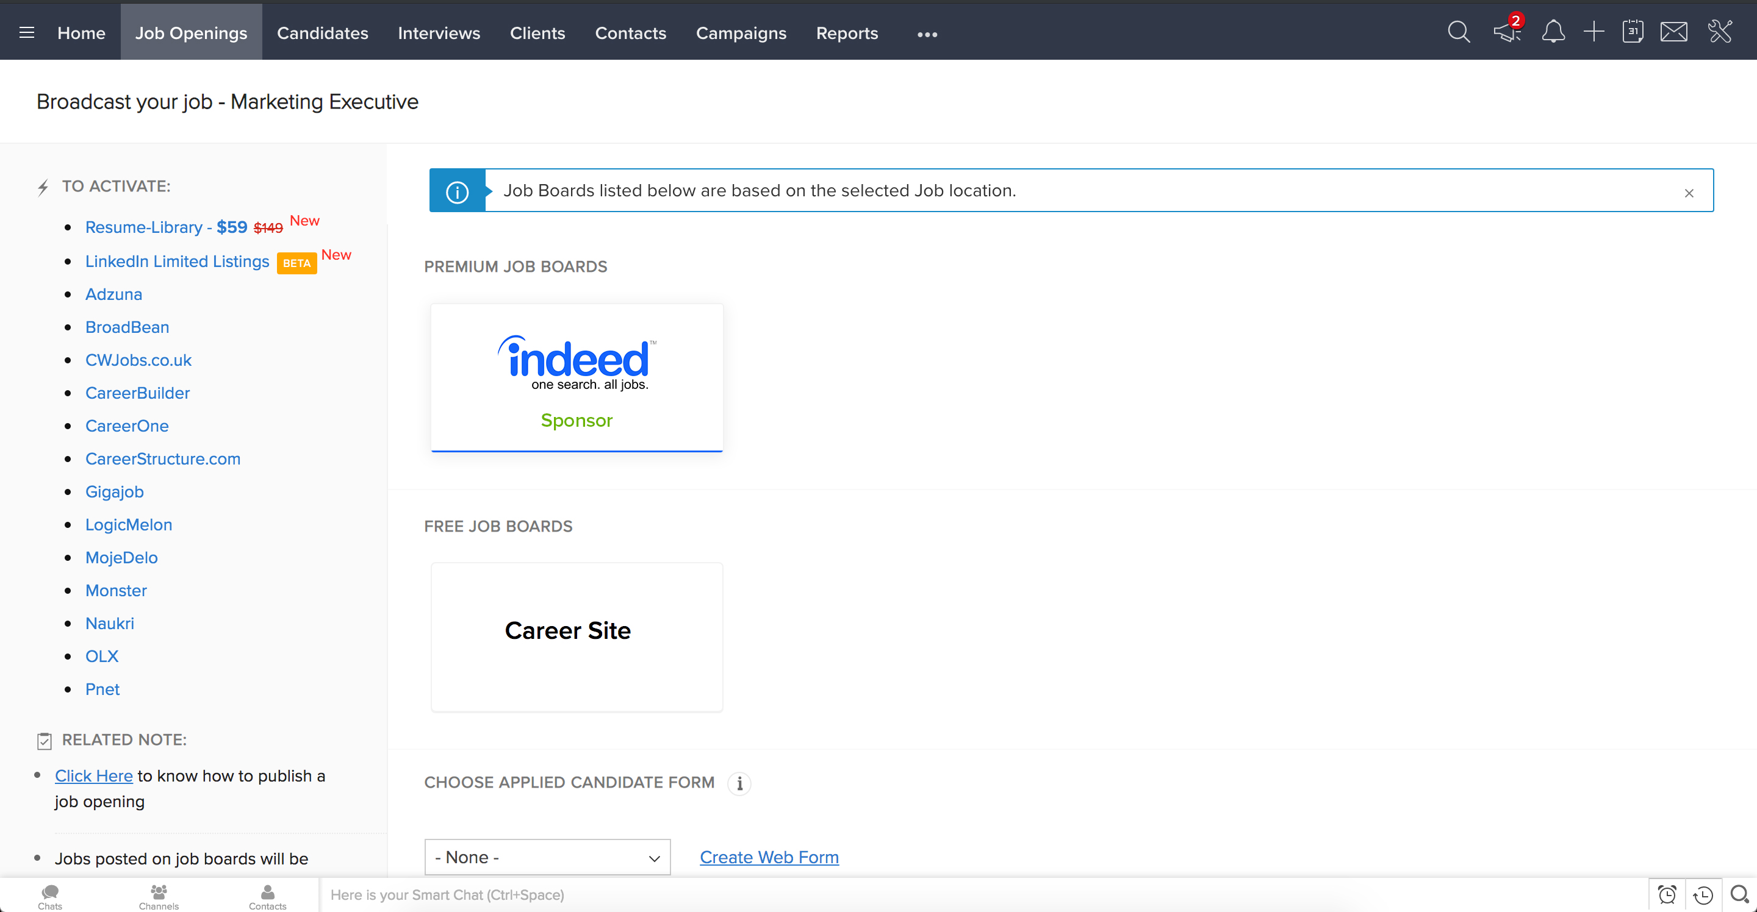This screenshot has height=912, width=1757.
Task: Click the plus quick-create icon
Action: tap(1594, 32)
